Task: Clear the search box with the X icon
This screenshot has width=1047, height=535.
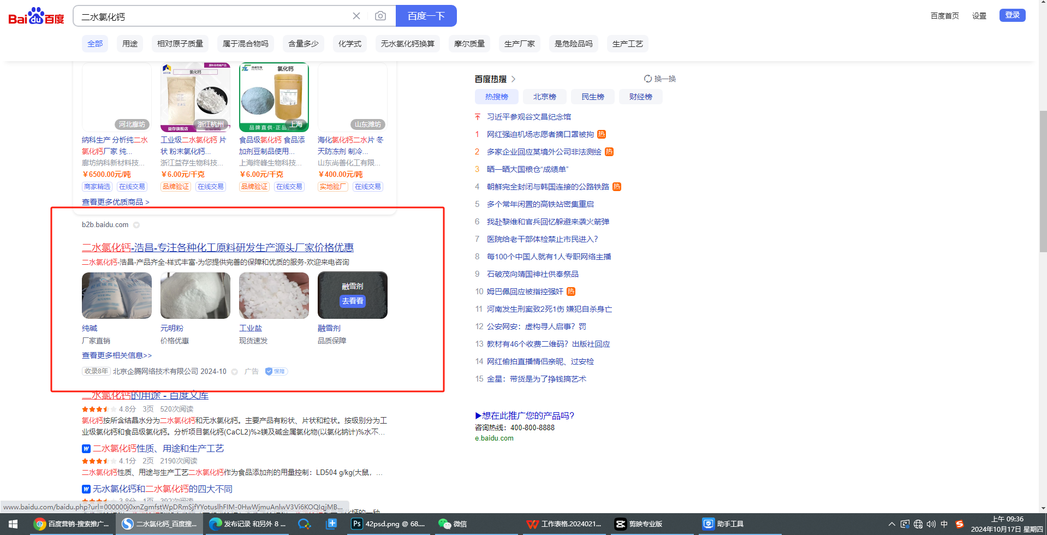Action: [356, 16]
